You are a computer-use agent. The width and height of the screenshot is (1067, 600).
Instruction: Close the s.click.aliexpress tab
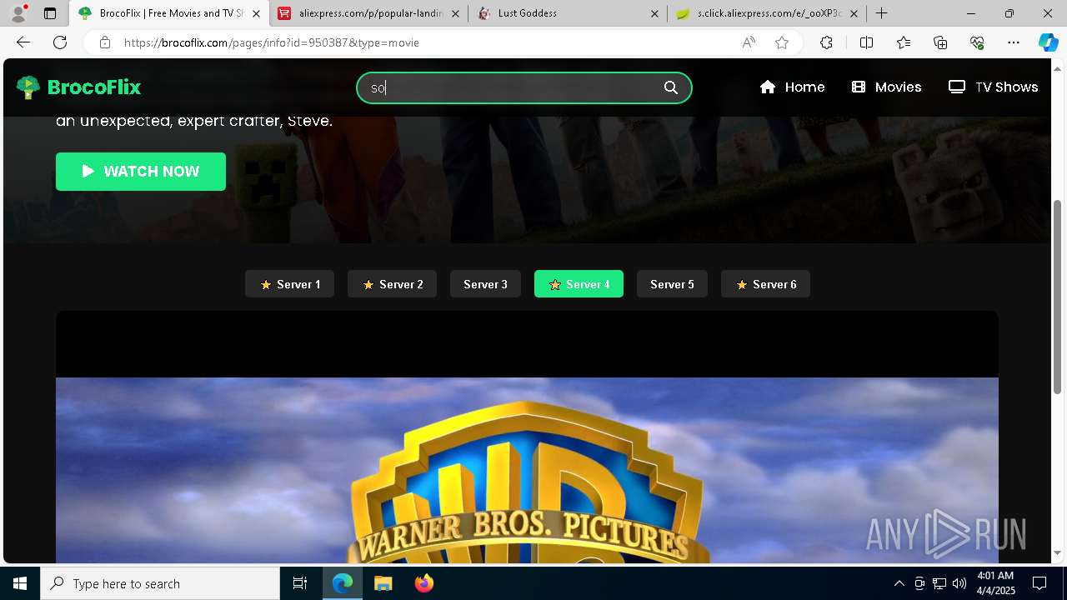click(854, 13)
